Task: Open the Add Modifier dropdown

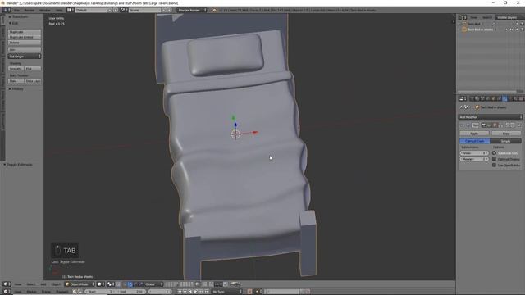Action: [x=490, y=117]
